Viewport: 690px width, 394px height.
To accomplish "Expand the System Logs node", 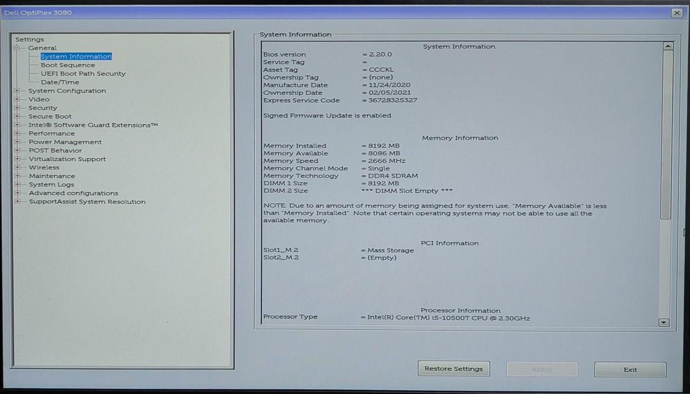I will [17, 185].
